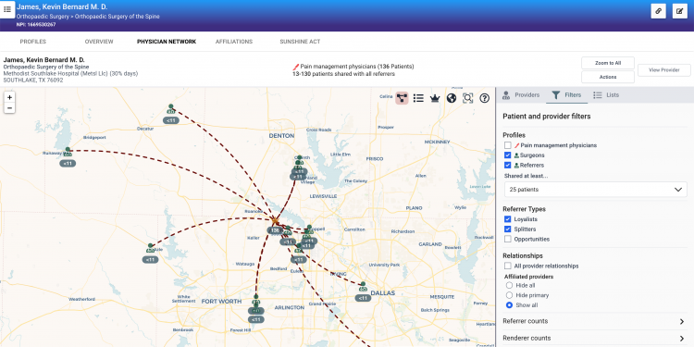Click the 136 patient count badge

coord(275,230)
